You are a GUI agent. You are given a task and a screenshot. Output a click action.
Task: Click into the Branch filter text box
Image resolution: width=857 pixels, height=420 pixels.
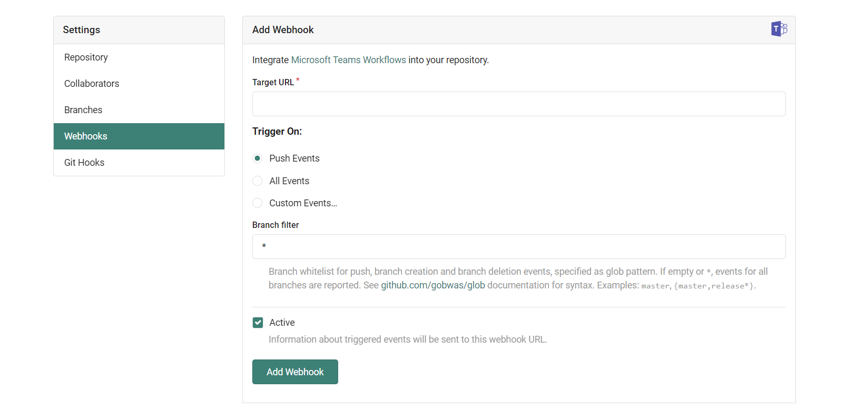click(x=519, y=247)
